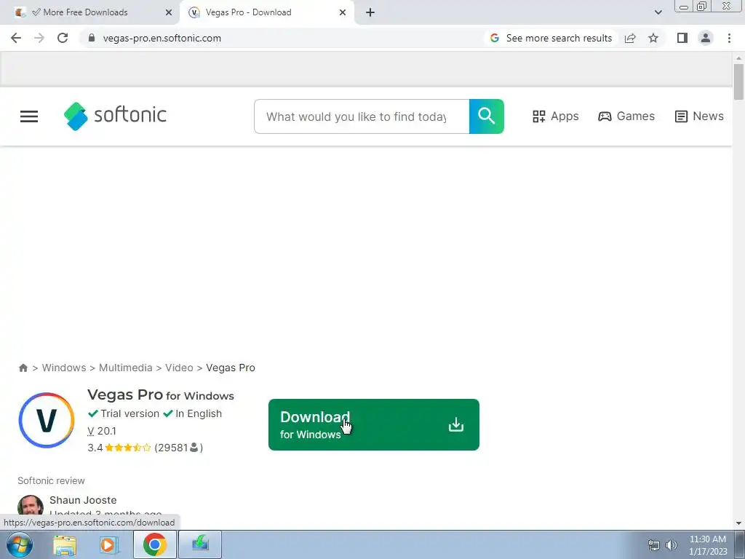Click the Show desktop button
The image size is (745, 559).
click(740, 544)
